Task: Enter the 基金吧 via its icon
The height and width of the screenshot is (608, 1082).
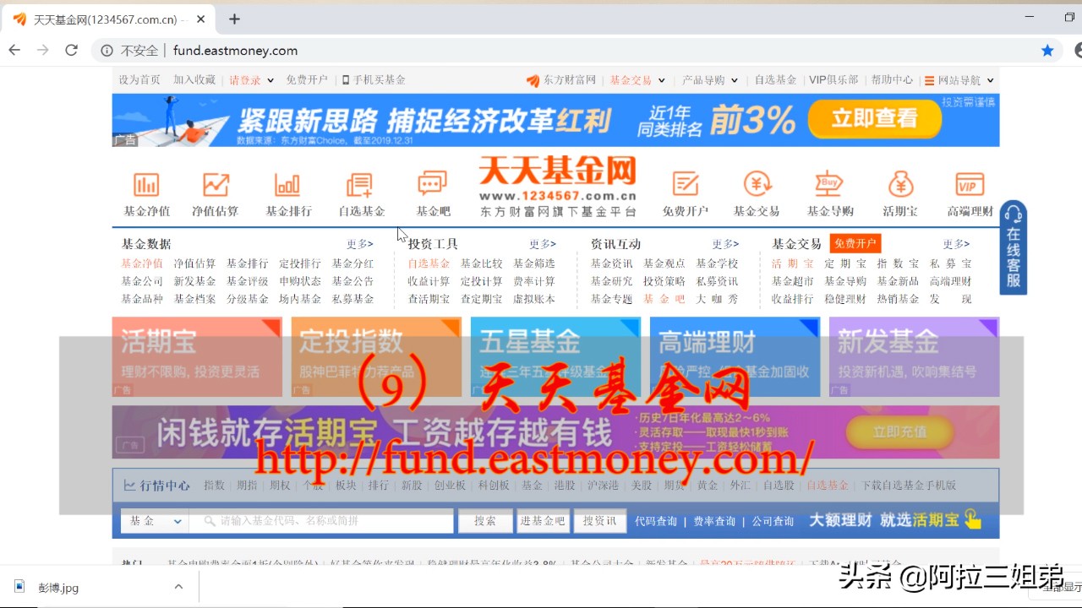Action: 432,190
